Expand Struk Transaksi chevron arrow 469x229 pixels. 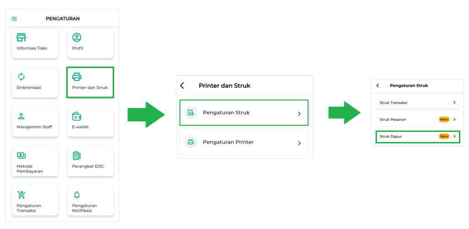454,103
